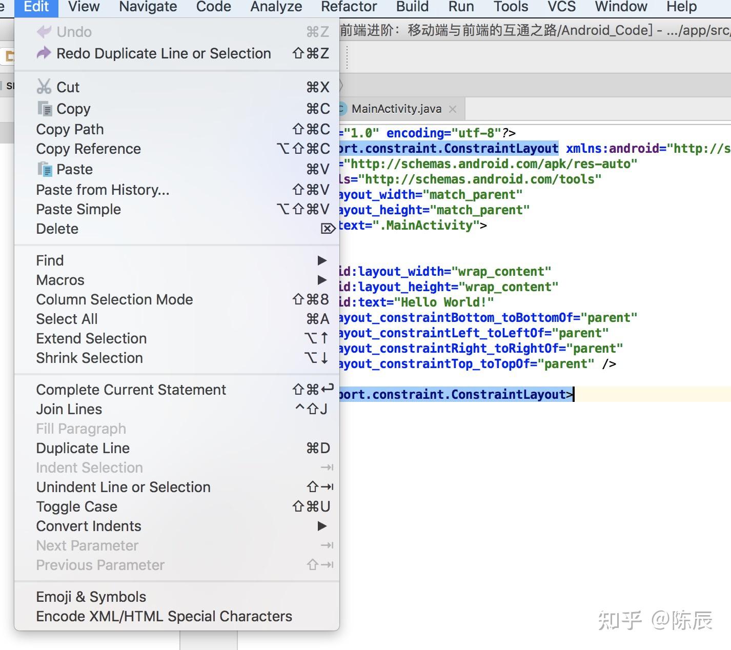
Task: Open the Build menu
Action: 413,7
